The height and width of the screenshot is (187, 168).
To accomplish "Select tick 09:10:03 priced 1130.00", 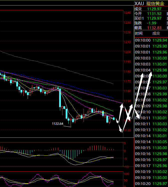I will point(151,58).
